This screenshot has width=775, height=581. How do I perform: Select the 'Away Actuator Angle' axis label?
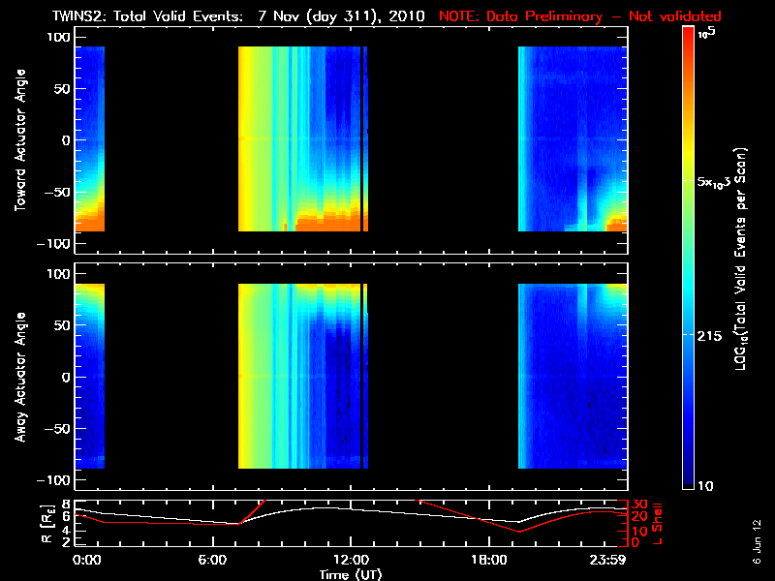(20, 377)
